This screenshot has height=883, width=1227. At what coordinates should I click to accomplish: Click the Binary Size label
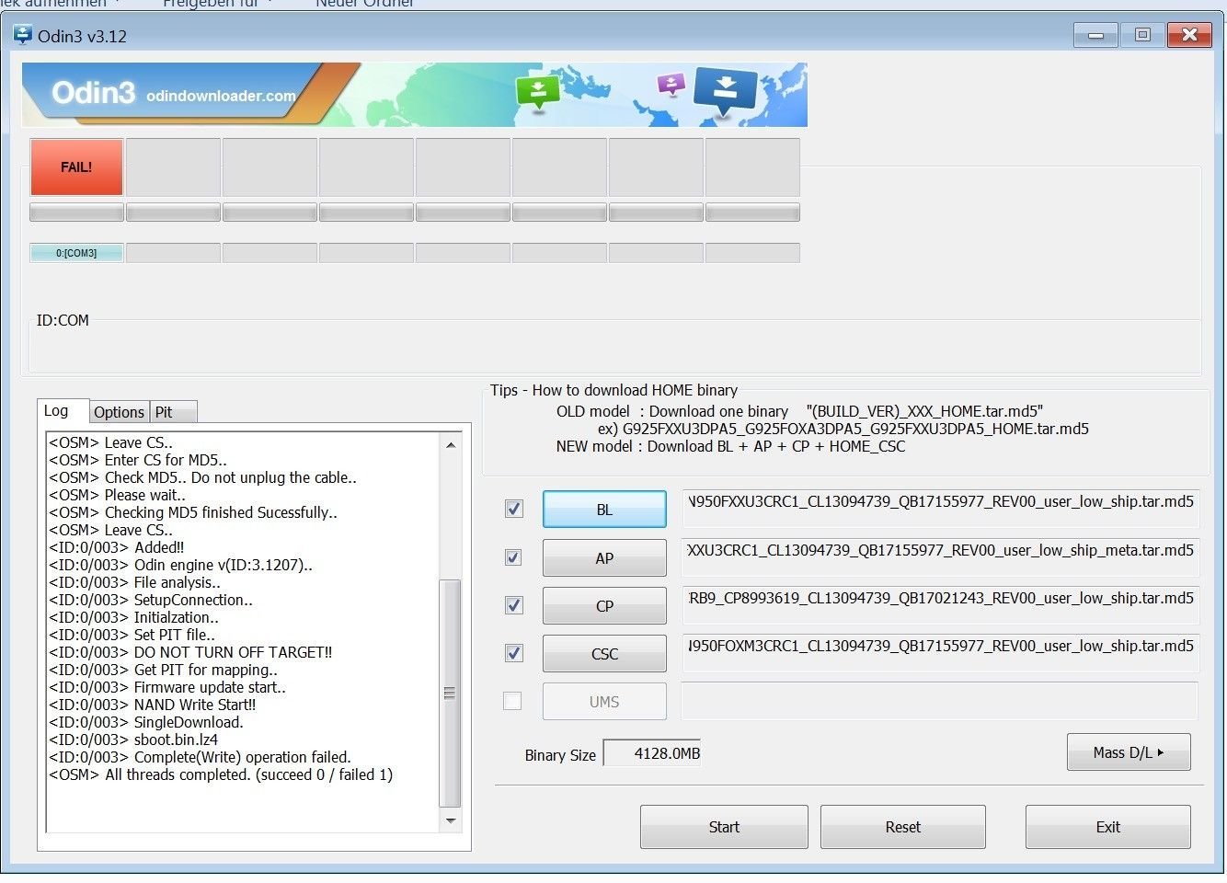point(560,755)
